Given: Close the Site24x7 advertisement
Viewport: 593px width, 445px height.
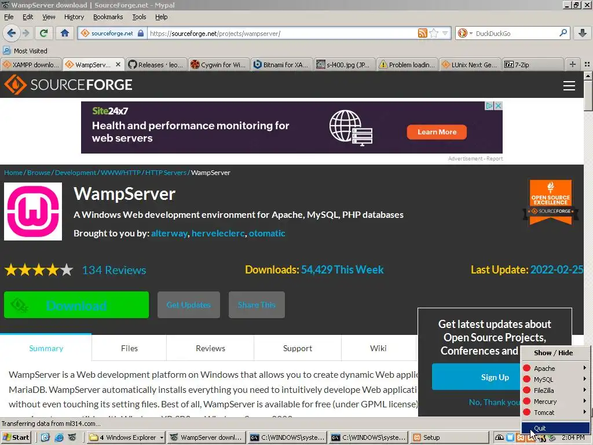Looking at the screenshot, I should 499,105.
